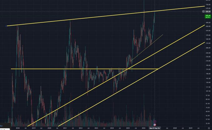Click the Mon 21 Sep '26 date label
This screenshot has width=212, height=130.
pos(155,128)
